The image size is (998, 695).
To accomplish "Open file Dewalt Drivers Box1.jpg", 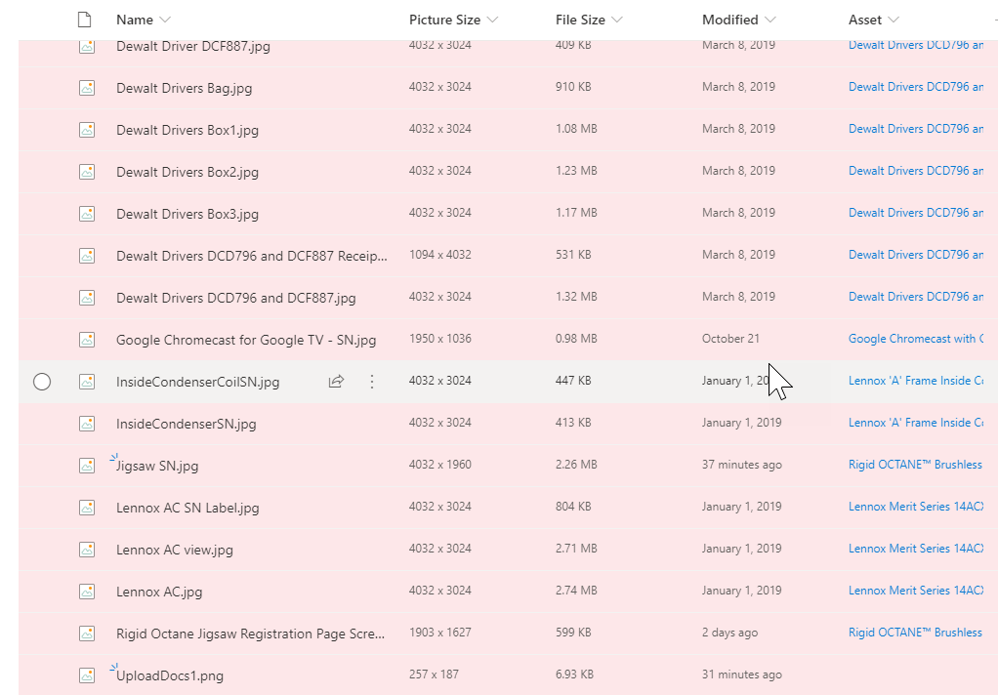I will [187, 130].
